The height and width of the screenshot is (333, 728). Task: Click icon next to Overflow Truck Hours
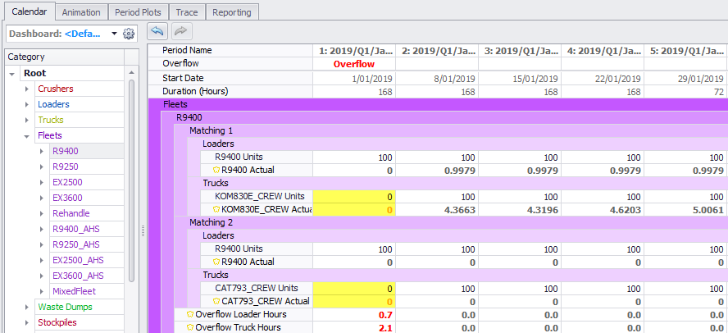click(191, 328)
